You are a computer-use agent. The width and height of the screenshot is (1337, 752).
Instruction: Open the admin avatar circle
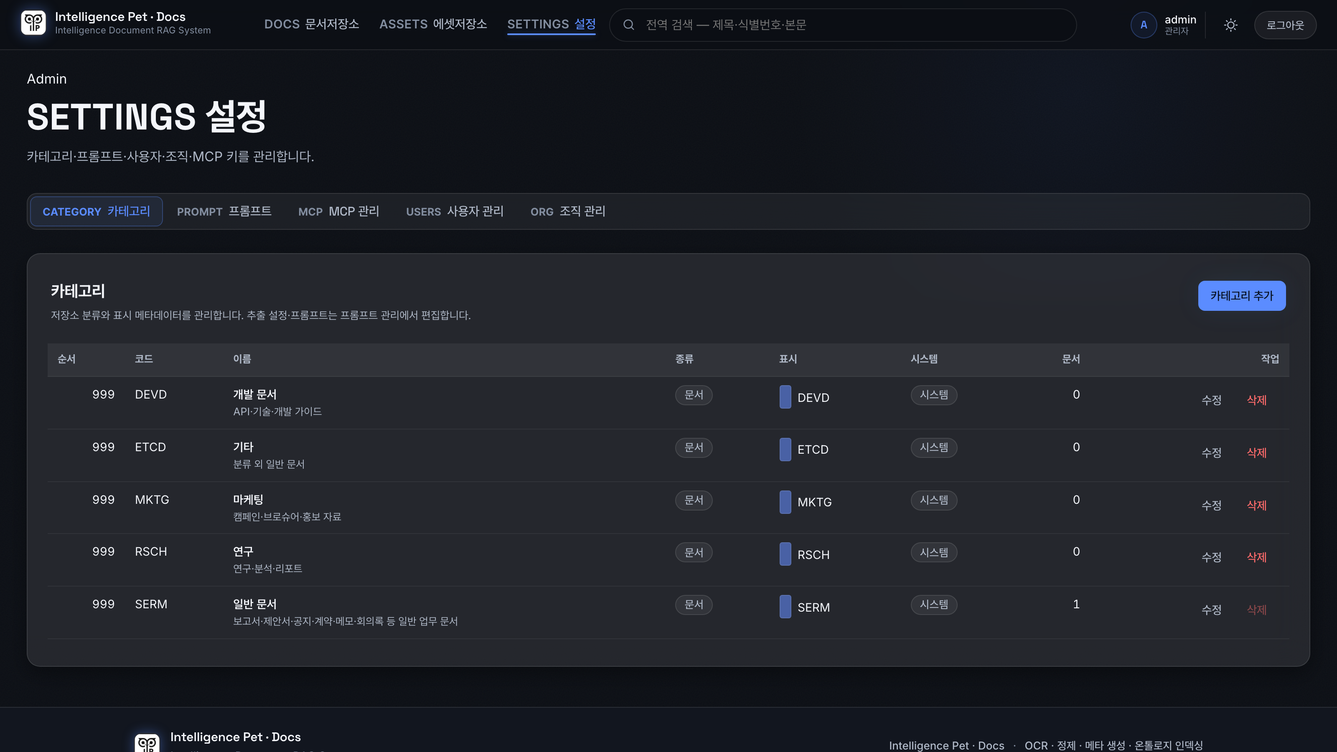[1144, 25]
